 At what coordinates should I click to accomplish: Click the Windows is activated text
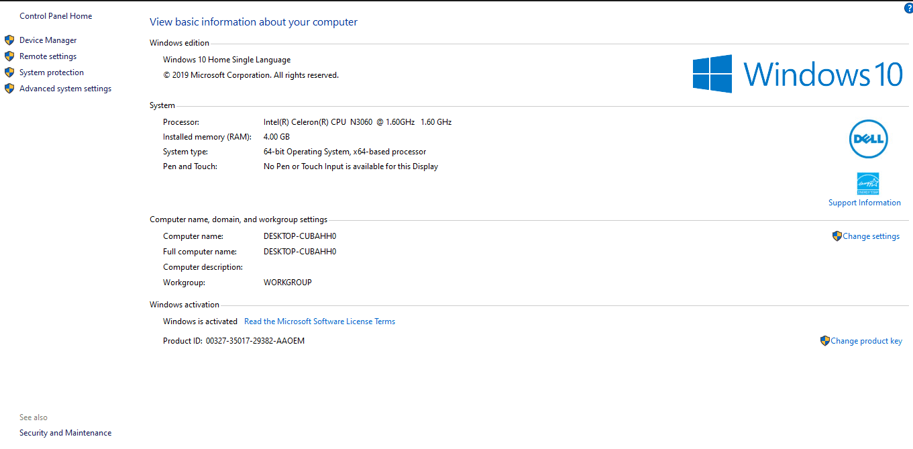coord(200,321)
